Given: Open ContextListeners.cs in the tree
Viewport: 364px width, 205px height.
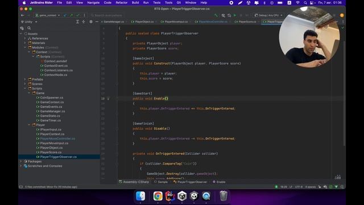Looking at the screenshot, I should tap(58, 70).
